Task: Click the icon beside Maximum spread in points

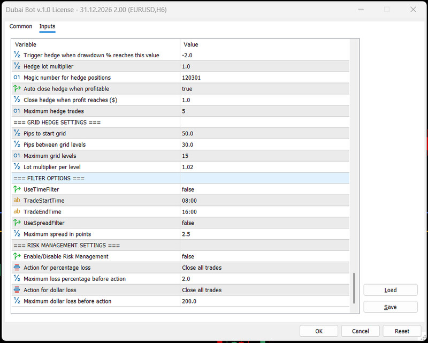Action: pyautogui.click(x=17, y=234)
